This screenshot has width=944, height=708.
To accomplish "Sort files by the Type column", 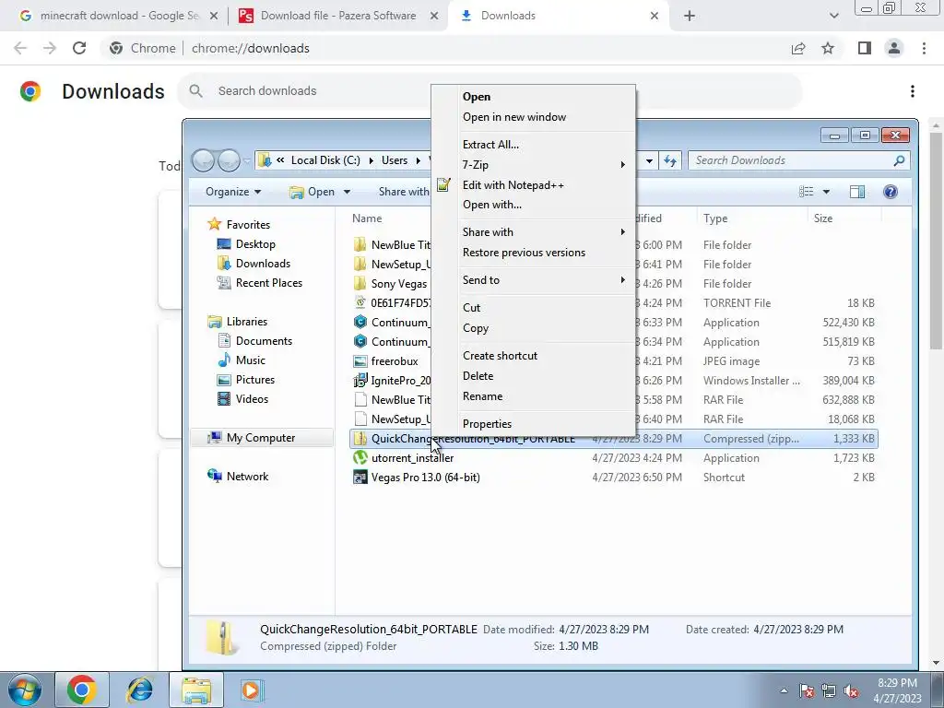I will [x=715, y=218].
